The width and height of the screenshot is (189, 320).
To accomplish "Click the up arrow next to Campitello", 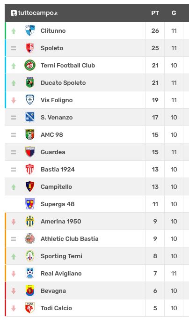I will [x=14, y=187].
